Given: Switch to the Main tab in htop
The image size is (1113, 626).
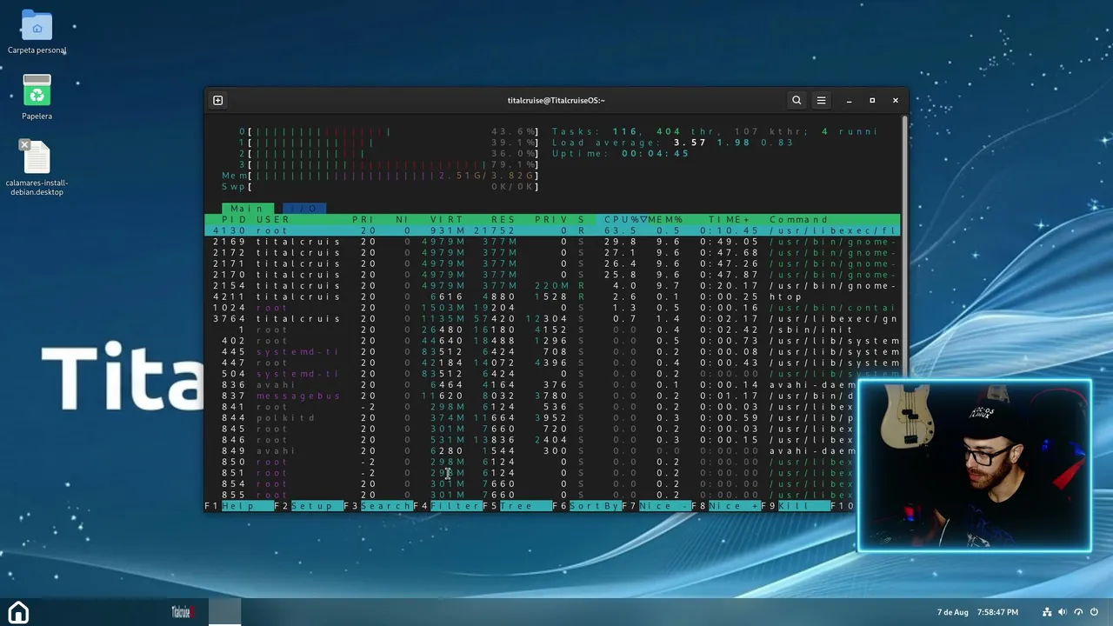Looking at the screenshot, I should pos(247,209).
